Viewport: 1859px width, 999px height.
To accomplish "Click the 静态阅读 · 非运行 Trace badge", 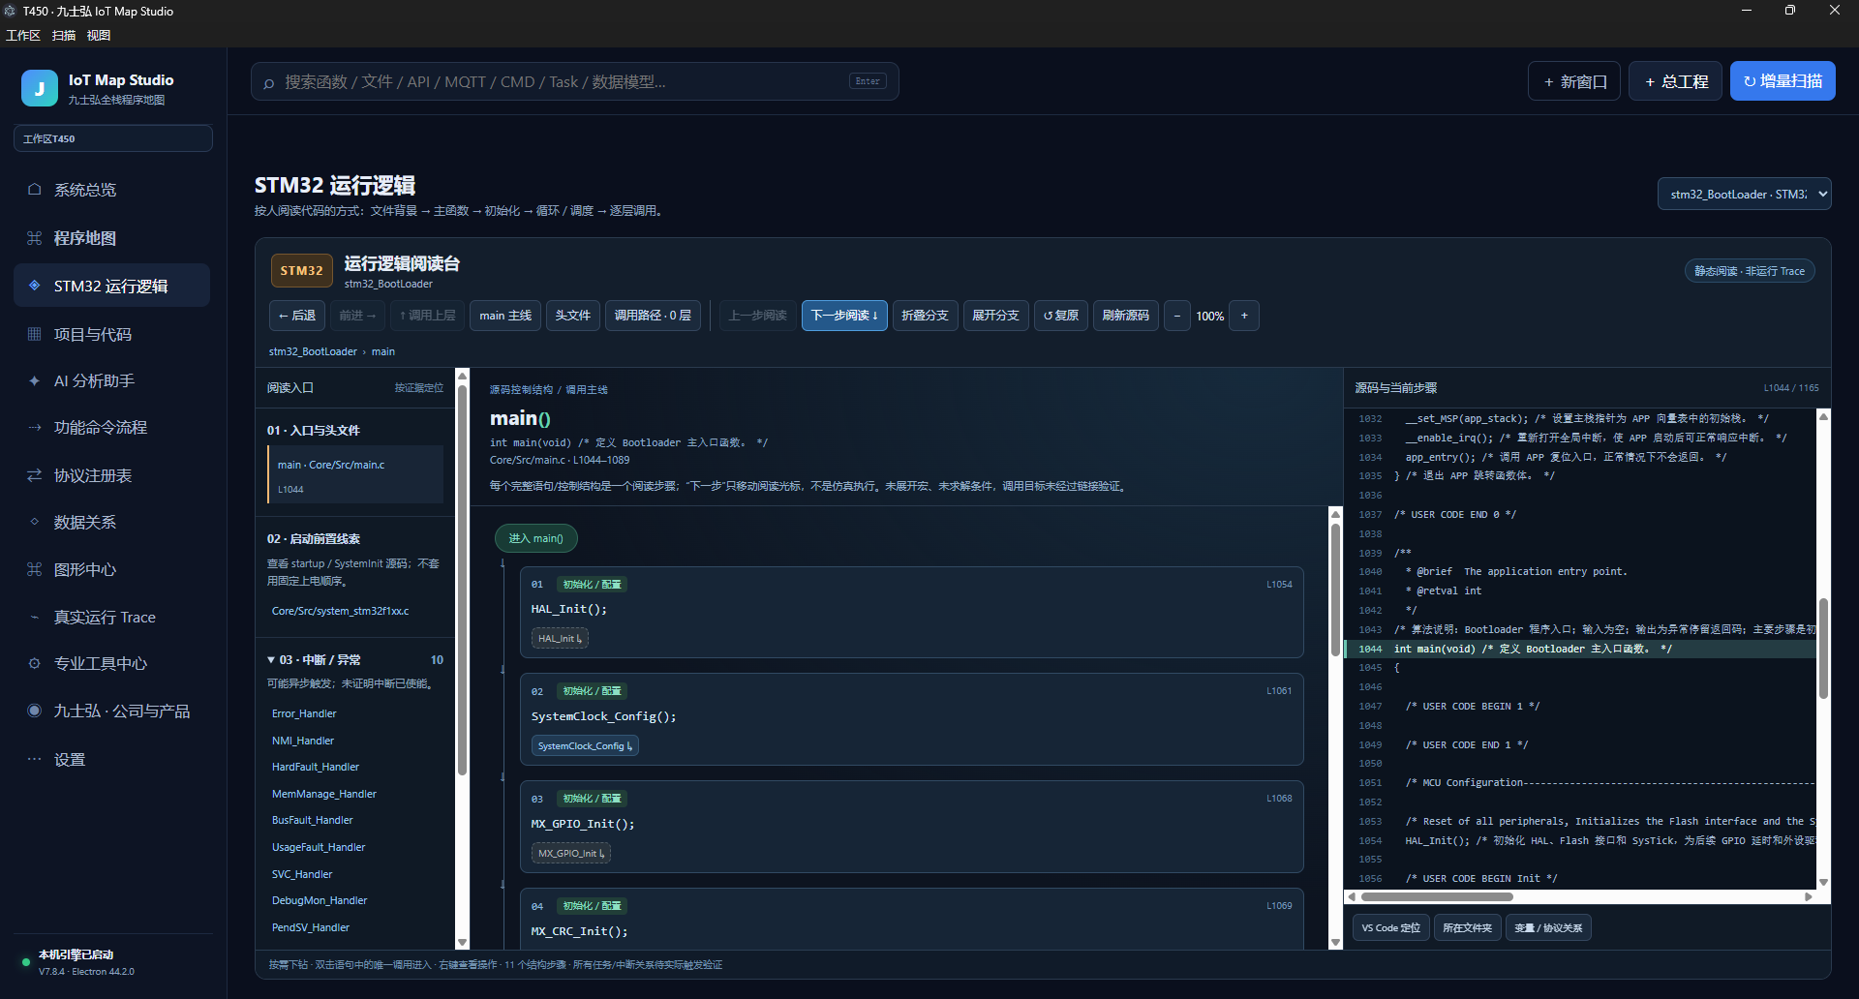I will (x=1750, y=271).
